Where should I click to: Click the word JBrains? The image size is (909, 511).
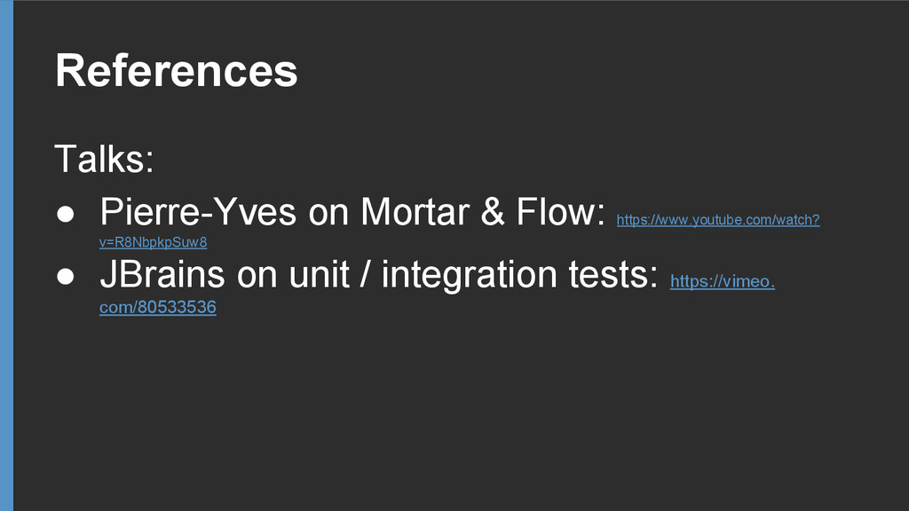point(162,276)
